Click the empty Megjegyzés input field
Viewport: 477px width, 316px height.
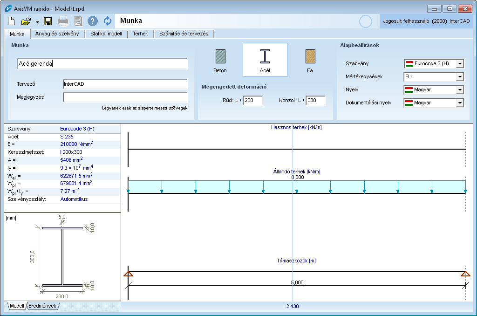point(125,97)
